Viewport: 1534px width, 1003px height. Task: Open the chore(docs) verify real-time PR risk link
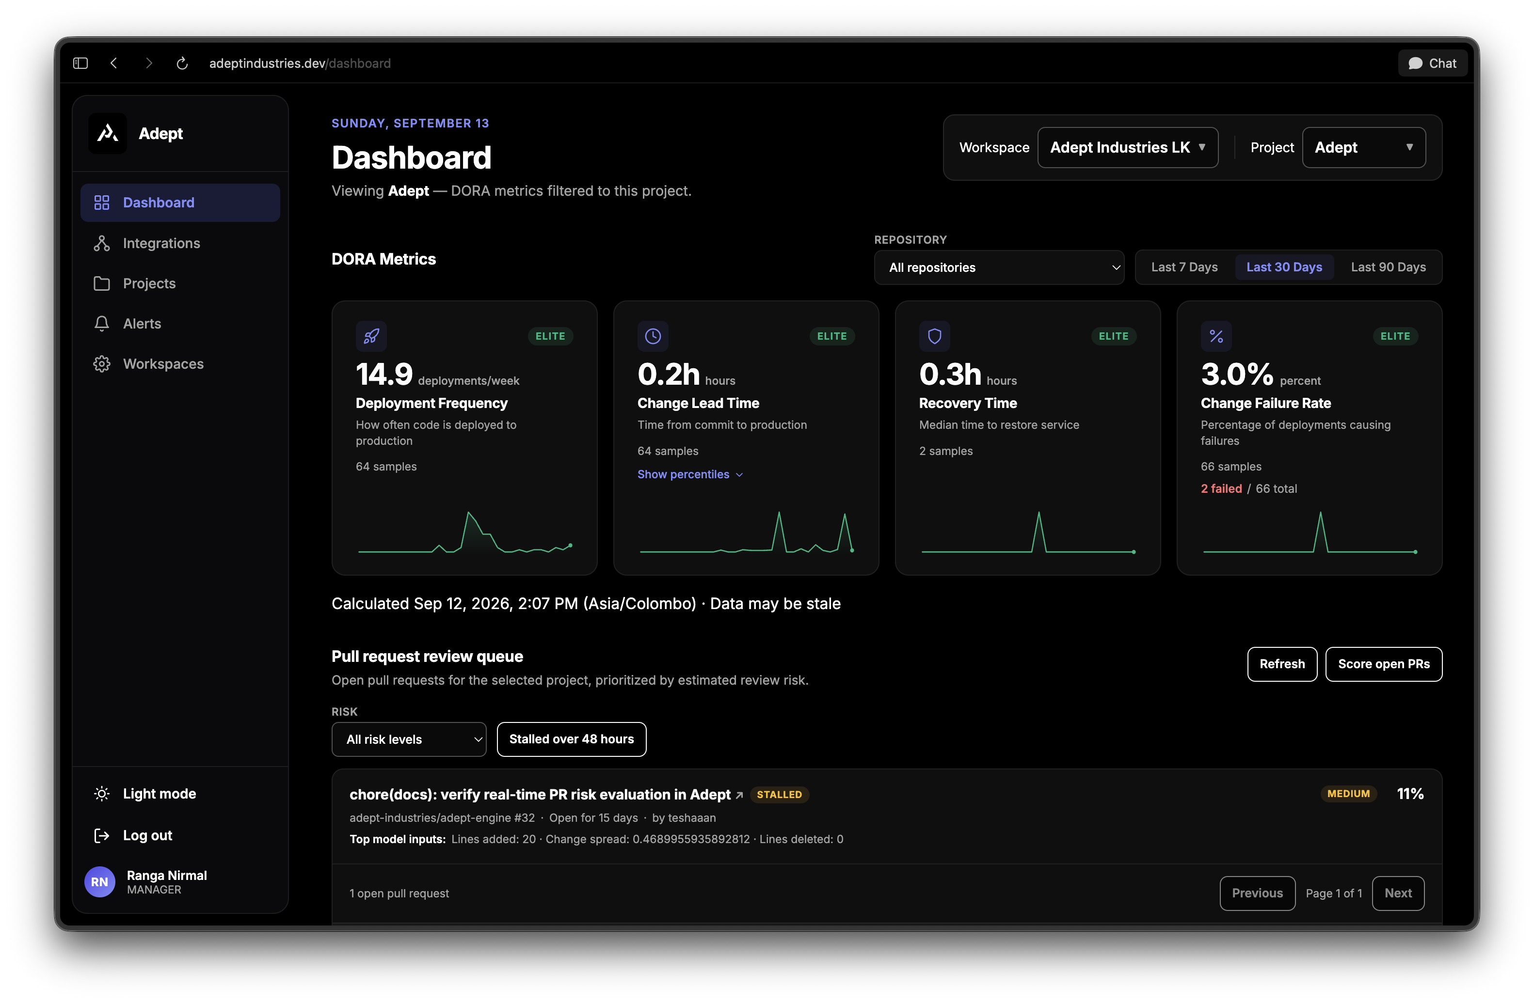[x=546, y=794]
